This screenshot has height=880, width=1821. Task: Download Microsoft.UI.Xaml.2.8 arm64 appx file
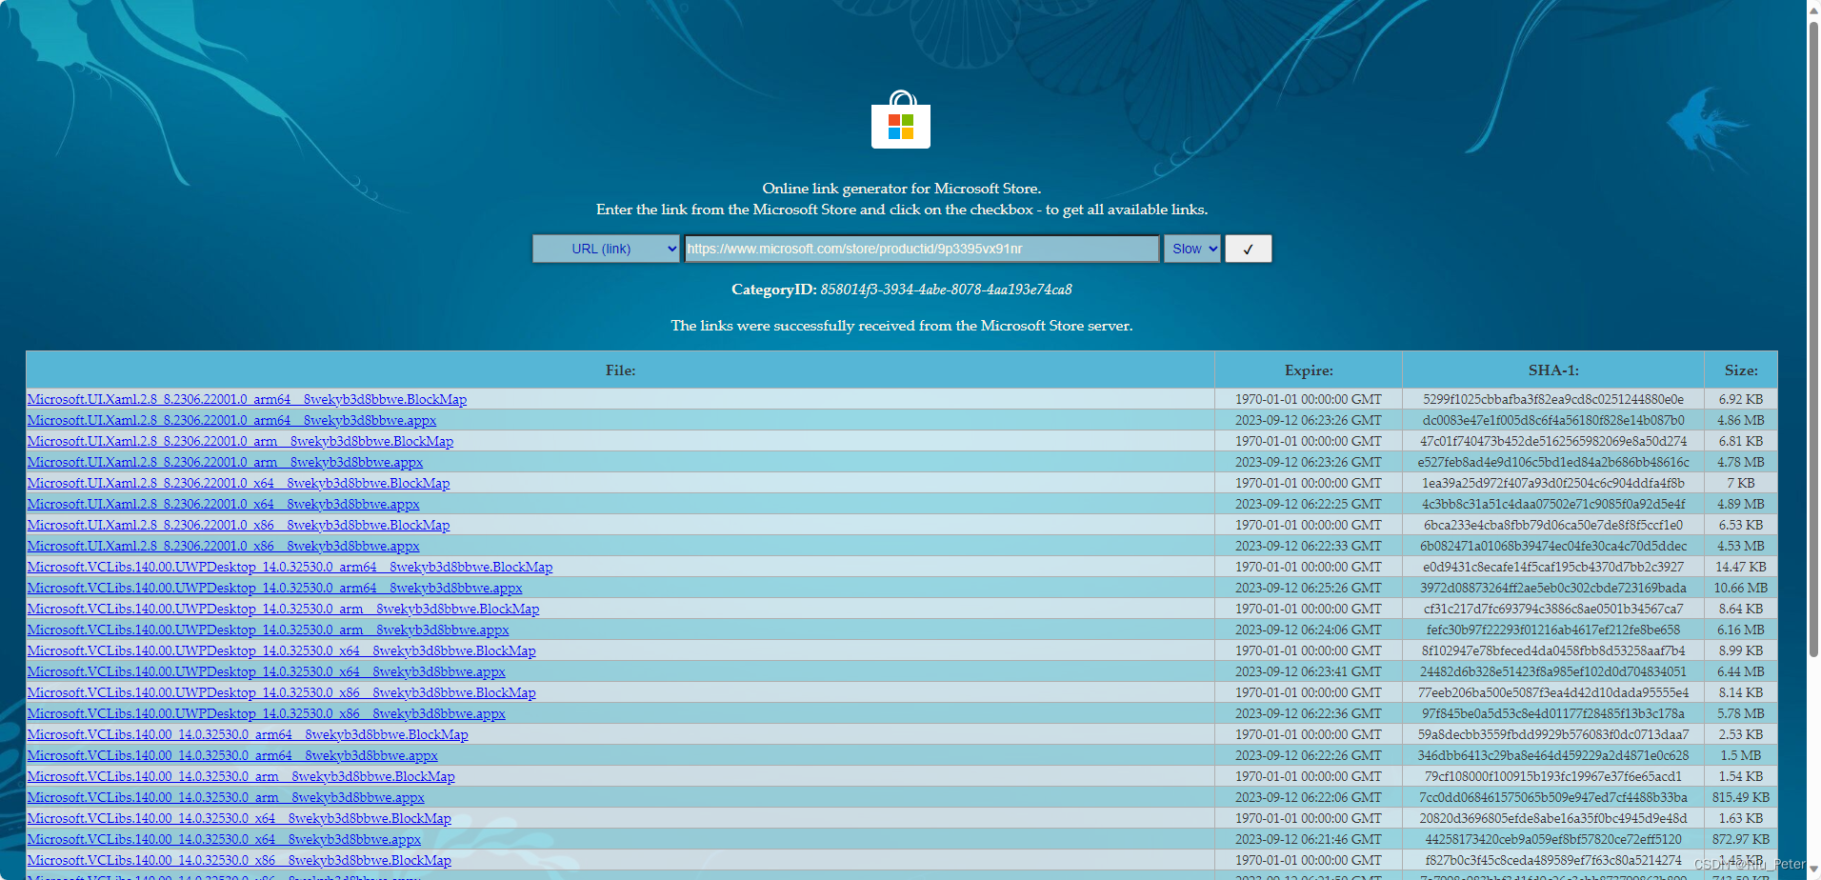231,420
